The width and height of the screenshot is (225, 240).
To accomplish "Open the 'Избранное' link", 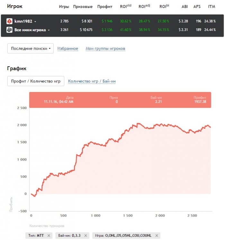I will pyautogui.click(x=68, y=49).
